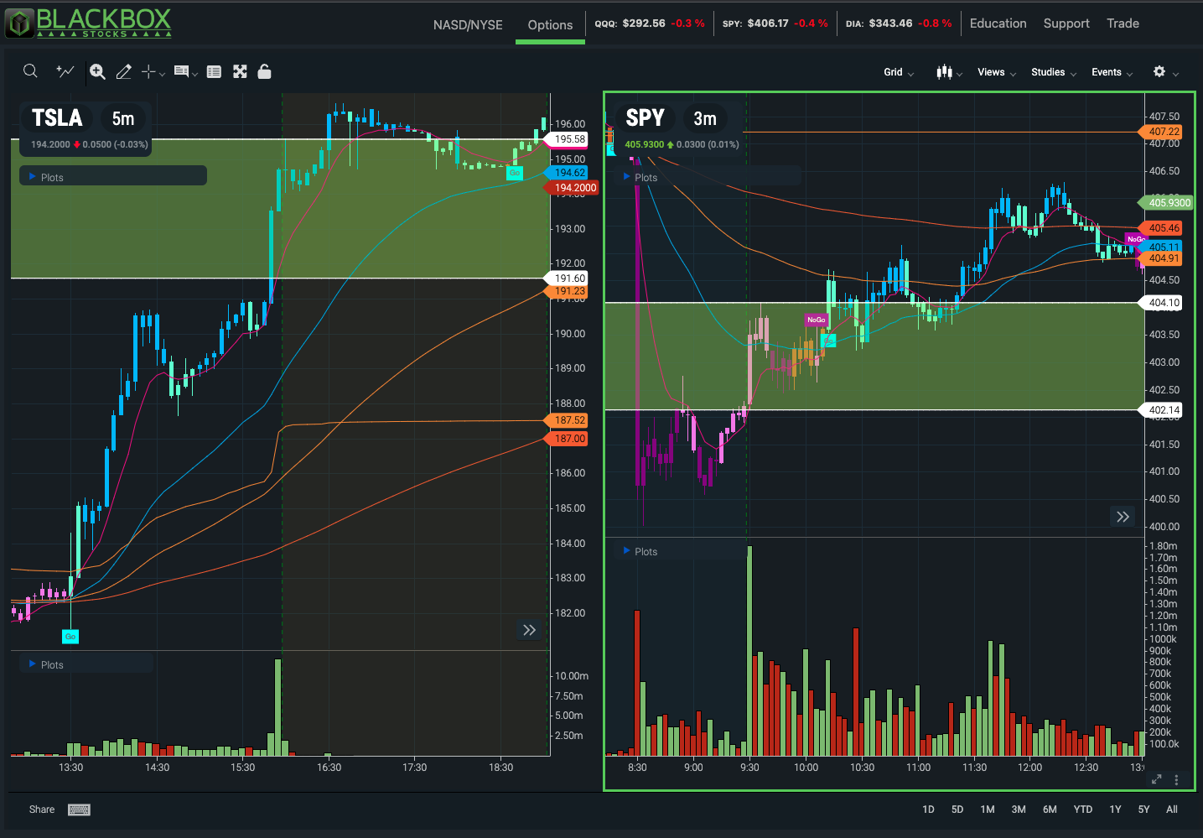This screenshot has width=1203, height=838.
Task: Select the YTD range
Action: tap(1083, 809)
